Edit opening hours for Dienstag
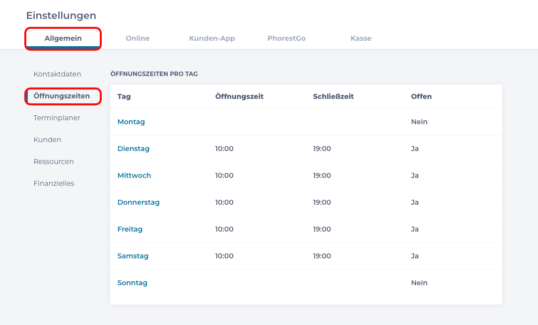Image resolution: width=538 pixels, height=325 pixels. (x=133, y=149)
